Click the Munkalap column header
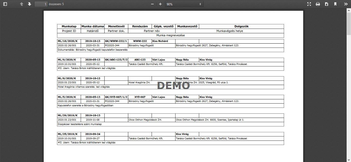The image size is (351, 162). coord(69,26)
